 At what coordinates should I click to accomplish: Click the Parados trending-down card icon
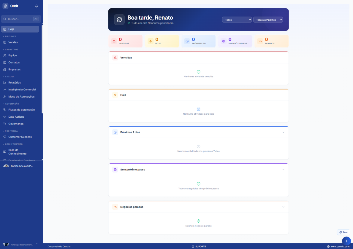(x=260, y=41)
